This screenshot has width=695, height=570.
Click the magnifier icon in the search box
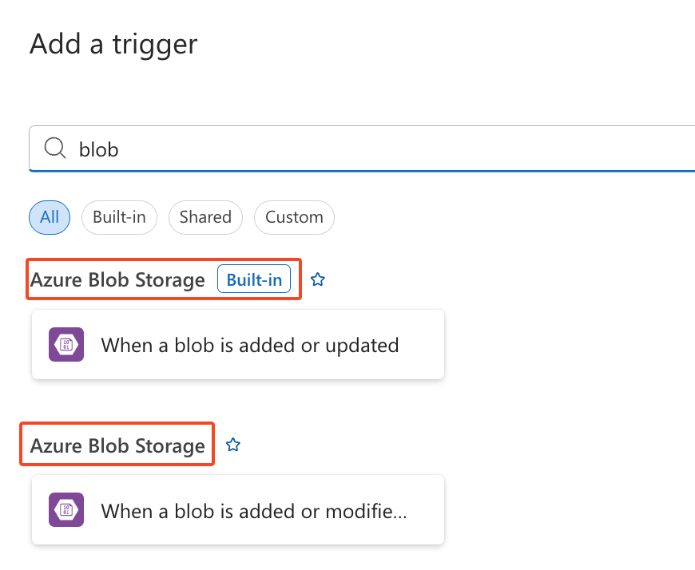(55, 148)
